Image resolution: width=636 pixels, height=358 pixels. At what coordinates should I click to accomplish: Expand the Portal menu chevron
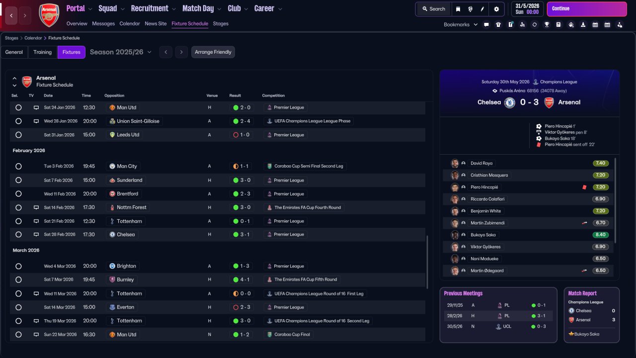[90, 9]
